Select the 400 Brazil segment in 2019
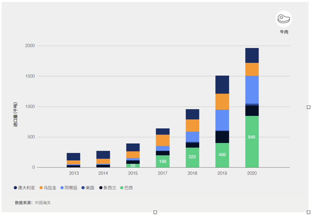Screen dimensions: 311x215 222,155
